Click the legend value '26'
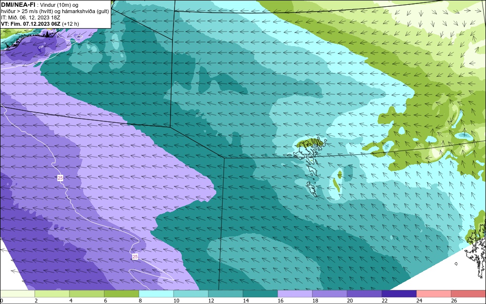 454,301
